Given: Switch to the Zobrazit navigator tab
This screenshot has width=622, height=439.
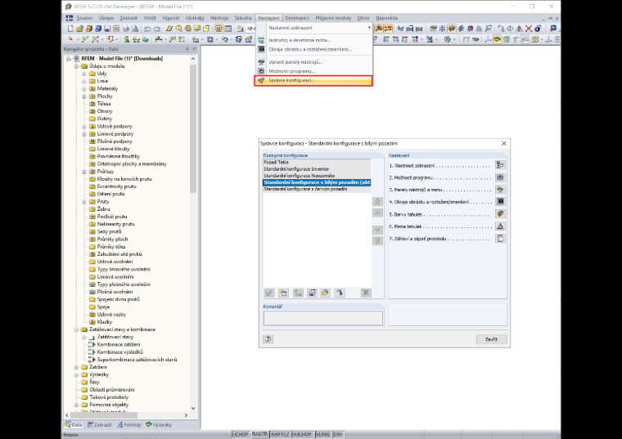Looking at the screenshot, I should point(99,424).
